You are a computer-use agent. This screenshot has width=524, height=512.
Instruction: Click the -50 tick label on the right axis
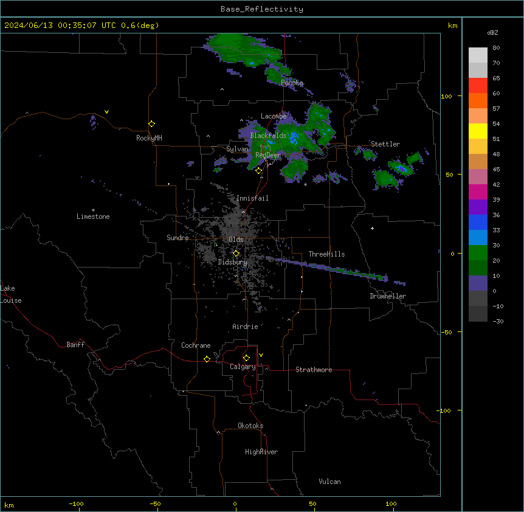[x=446, y=332]
